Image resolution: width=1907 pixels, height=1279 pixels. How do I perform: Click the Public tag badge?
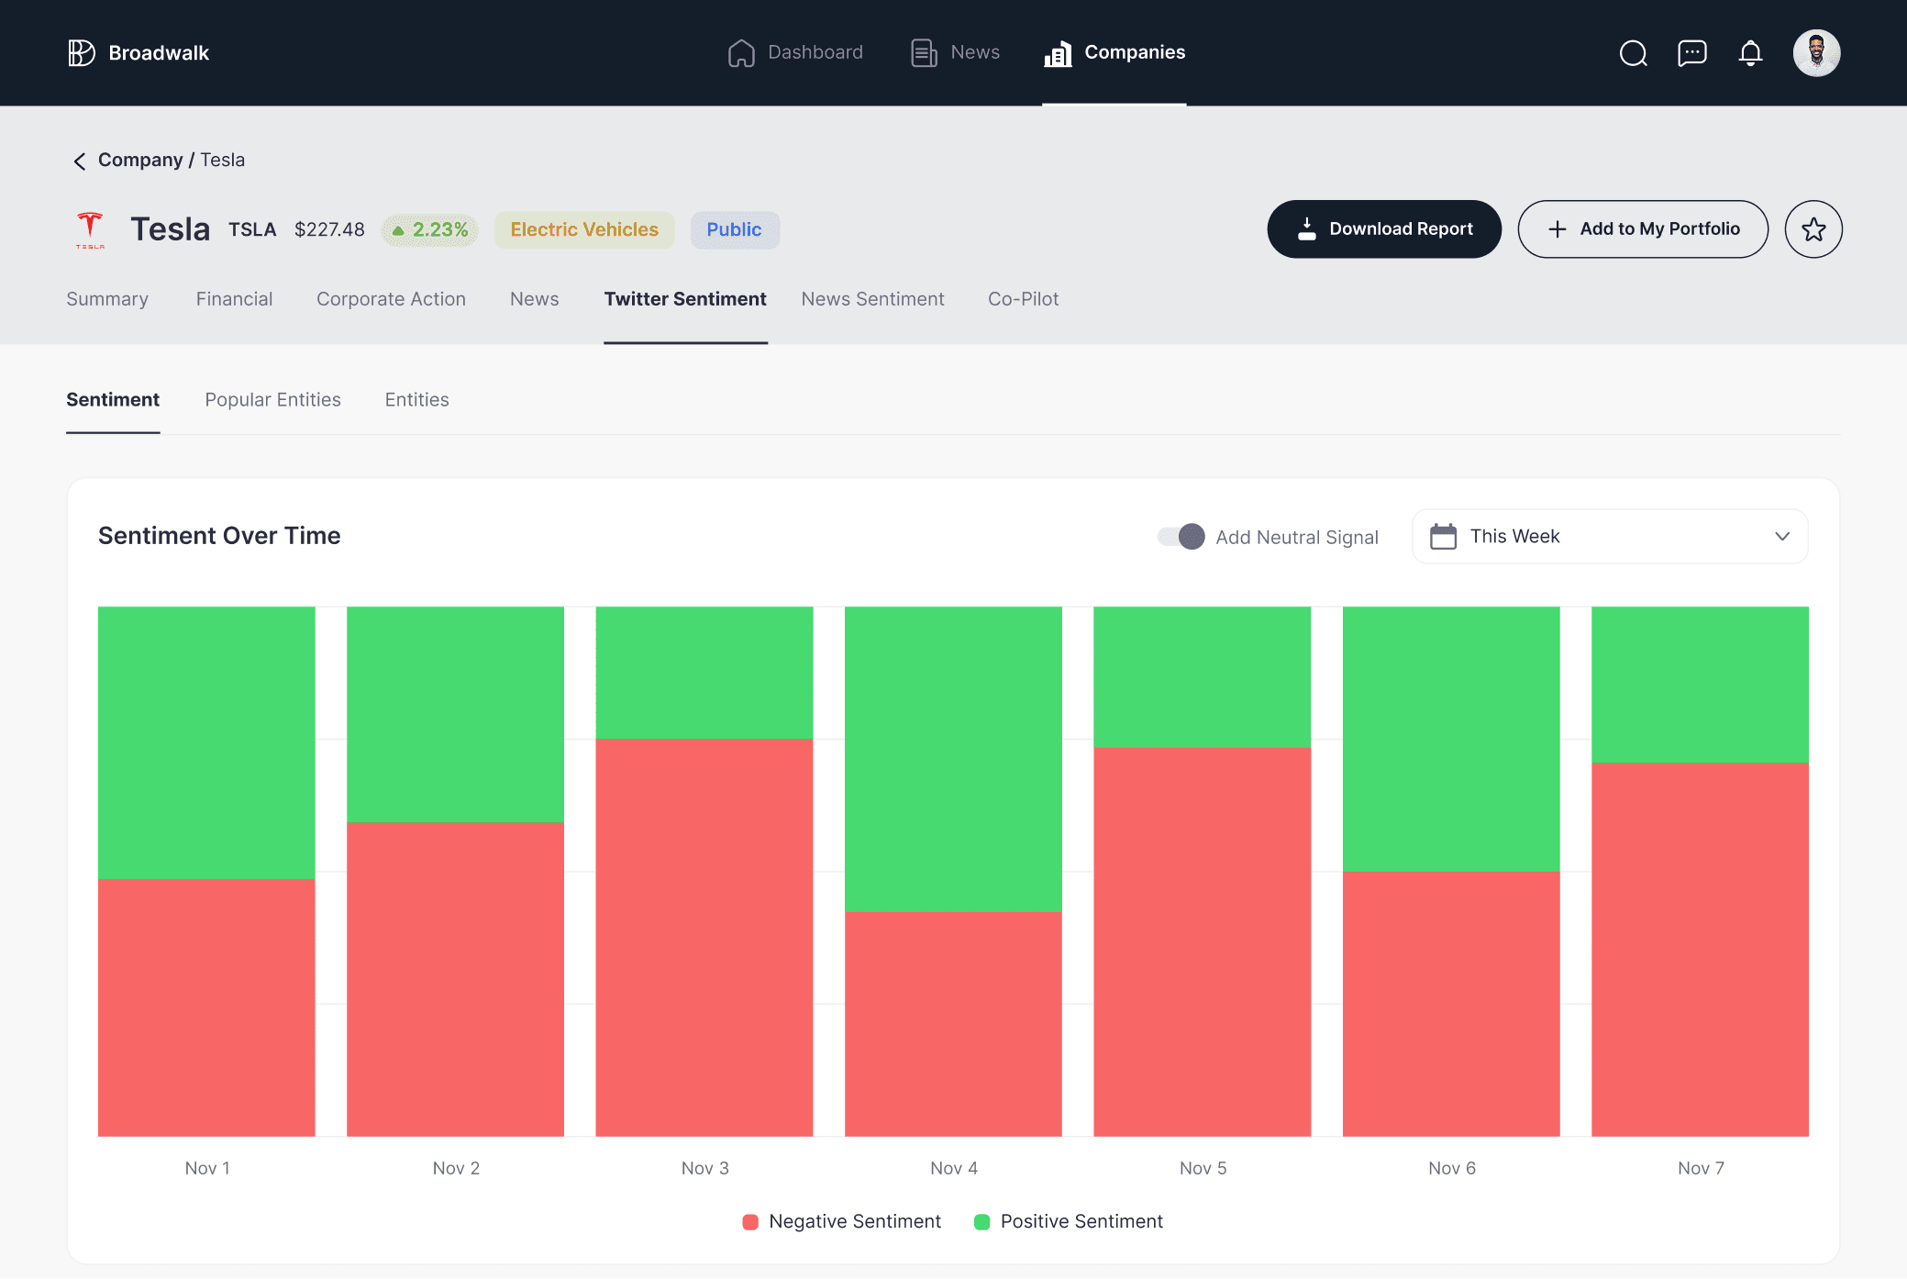734,230
